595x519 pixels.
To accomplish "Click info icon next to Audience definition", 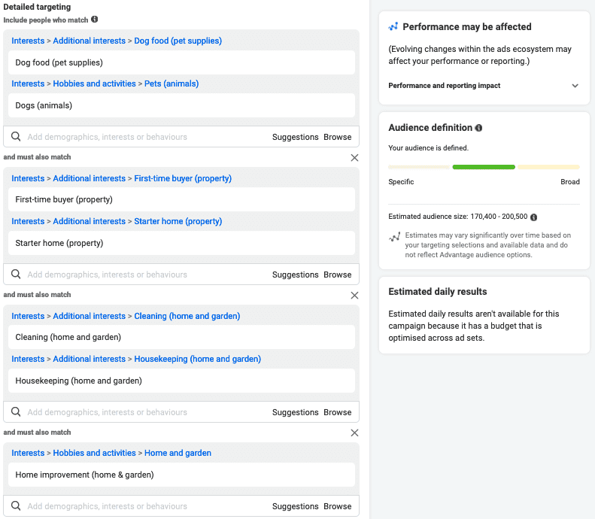I will [479, 128].
